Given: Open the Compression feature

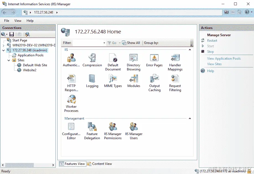Looking at the screenshot, I should coord(92,60).
